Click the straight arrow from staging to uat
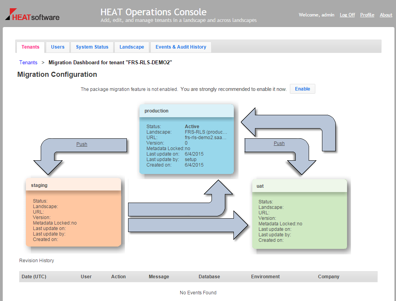The image size is (396, 301). pyautogui.click(x=188, y=225)
